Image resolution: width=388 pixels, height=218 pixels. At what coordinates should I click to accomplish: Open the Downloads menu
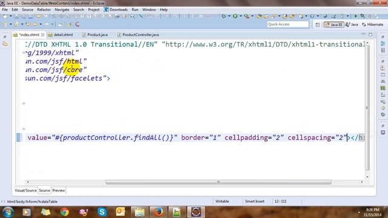click(x=116, y=10)
